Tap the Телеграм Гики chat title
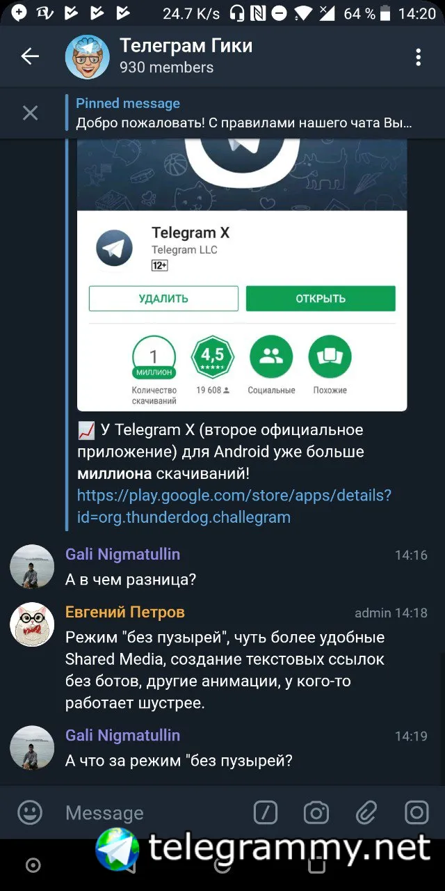The width and height of the screenshot is (445, 891). [186, 46]
